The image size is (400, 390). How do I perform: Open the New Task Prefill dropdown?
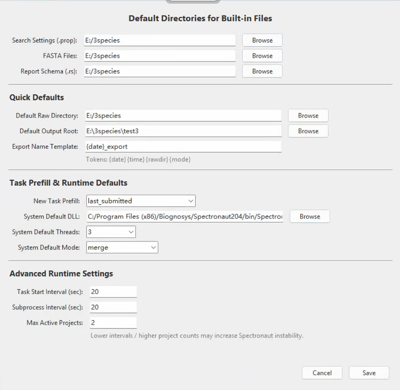click(x=141, y=201)
